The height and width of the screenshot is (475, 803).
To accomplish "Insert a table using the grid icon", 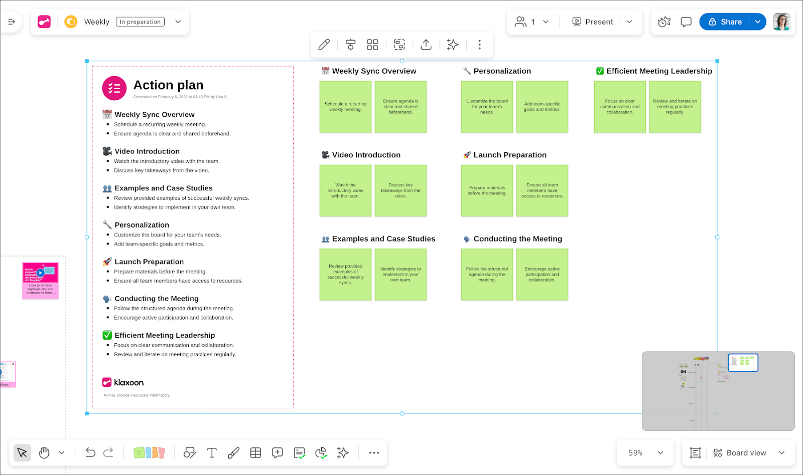I will 255,453.
